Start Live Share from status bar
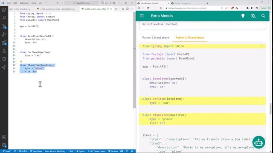The image size is (273, 153). [x=36, y=151]
